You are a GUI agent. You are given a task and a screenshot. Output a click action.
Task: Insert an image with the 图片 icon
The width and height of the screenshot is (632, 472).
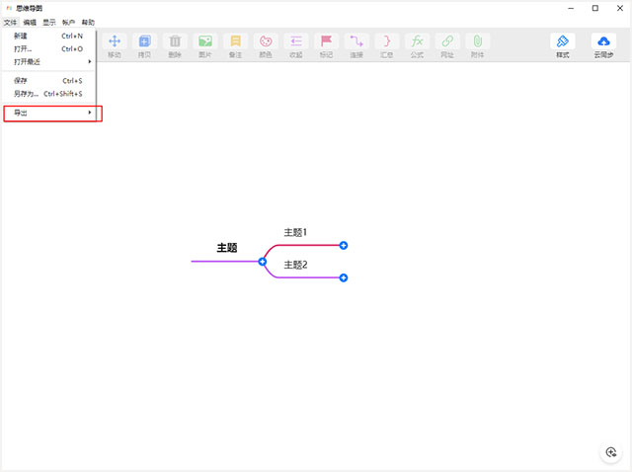point(205,42)
